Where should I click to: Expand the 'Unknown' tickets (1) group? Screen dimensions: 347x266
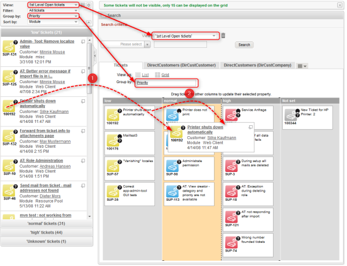[46, 242]
